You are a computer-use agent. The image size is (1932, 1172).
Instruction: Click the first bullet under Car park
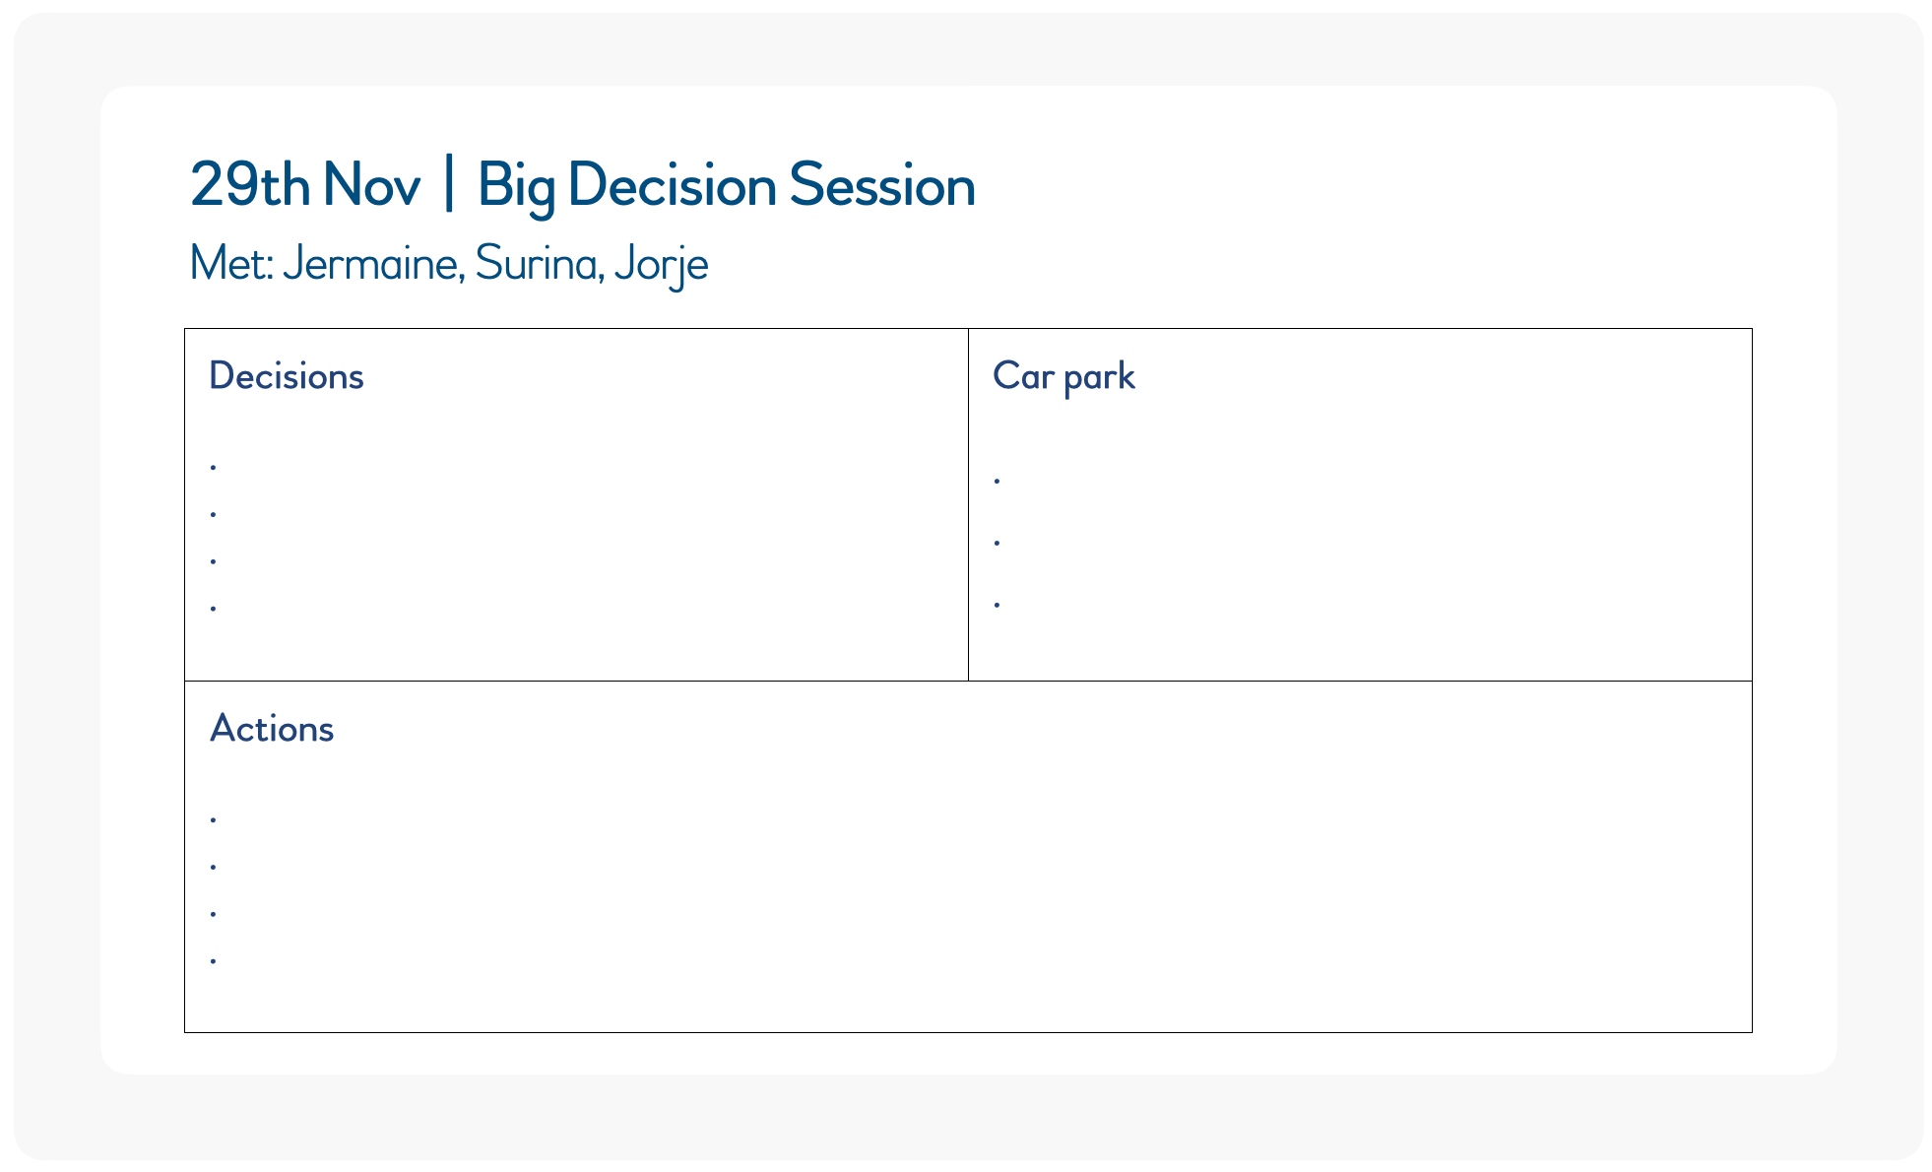pos(998,481)
